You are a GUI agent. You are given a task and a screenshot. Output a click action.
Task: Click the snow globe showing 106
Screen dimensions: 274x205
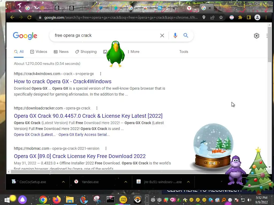(212, 146)
